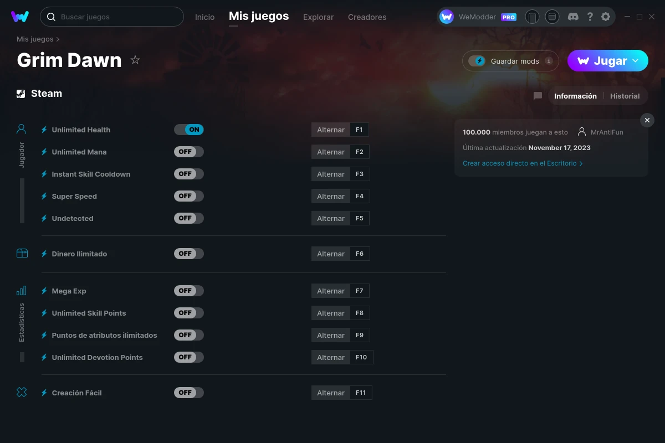Click the MrAntiFun author name

click(x=607, y=132)
